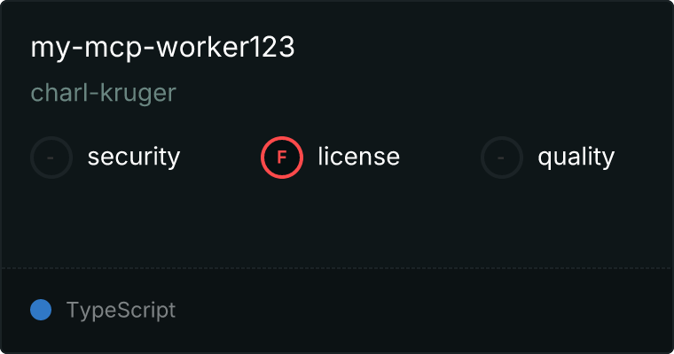The height and width of the screenshot is (354, 674).
Task: Click the empty quality grade circle
Action: coord(502,158)
